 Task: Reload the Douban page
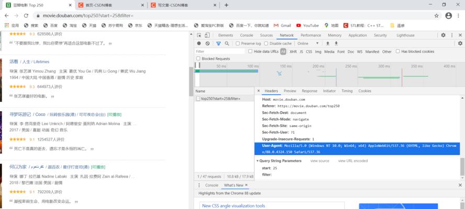click(26, 16)
